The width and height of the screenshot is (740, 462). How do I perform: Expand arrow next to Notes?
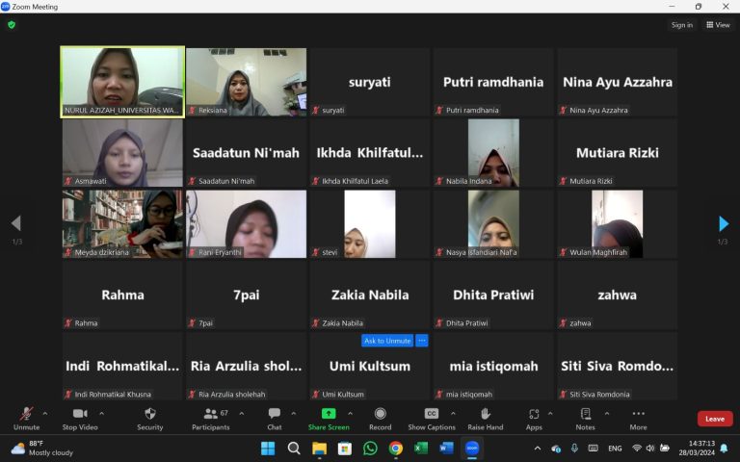click(607, 414)
